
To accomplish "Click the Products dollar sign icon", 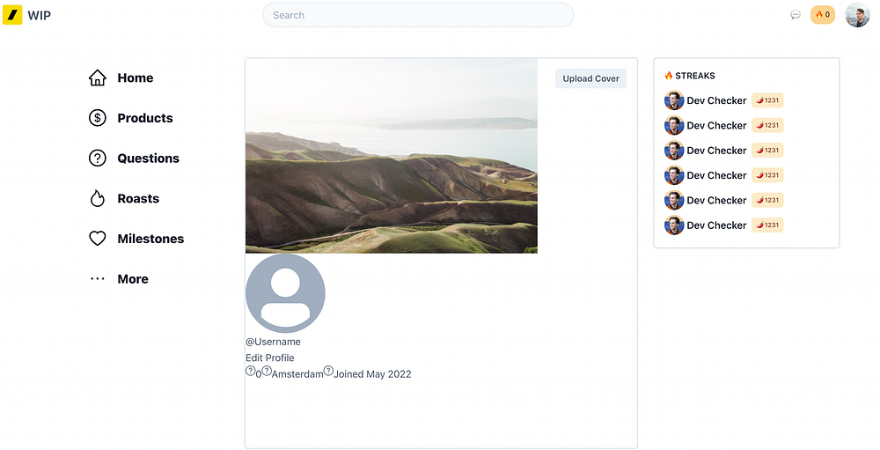I will [97, 118].
